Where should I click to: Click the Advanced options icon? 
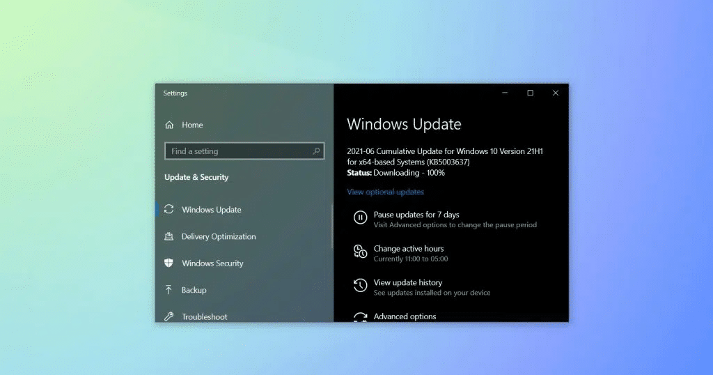pos(360,317)
